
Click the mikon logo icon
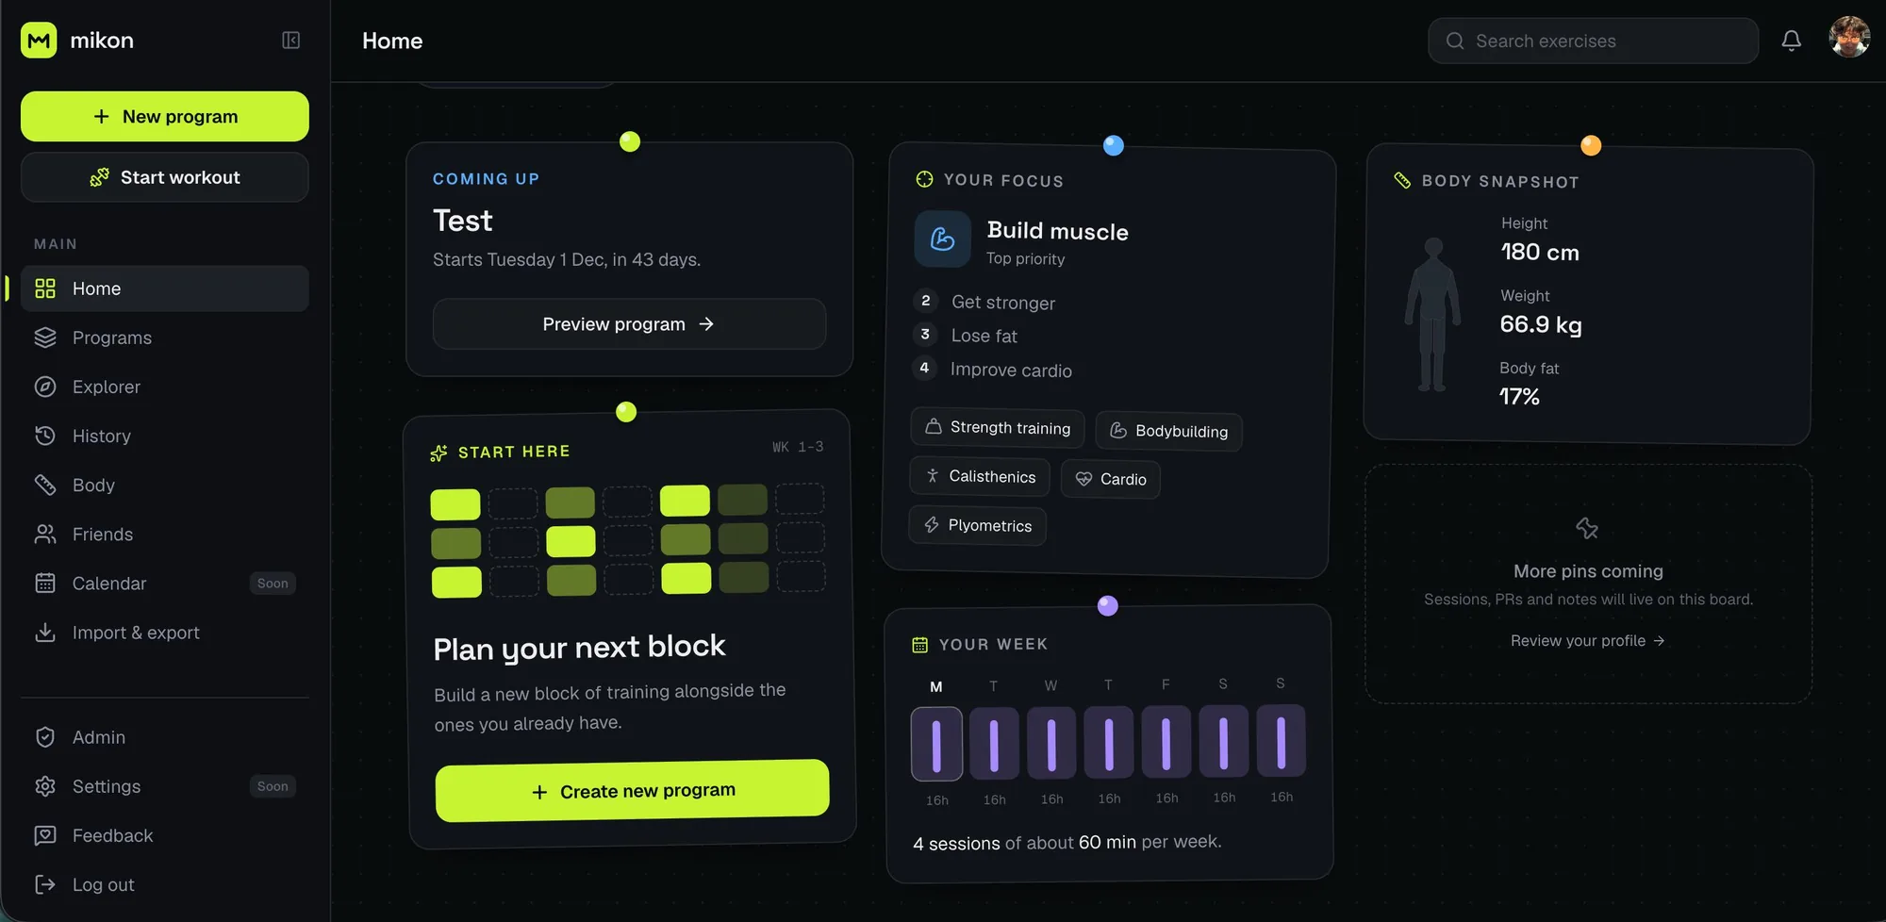point(39,41)
